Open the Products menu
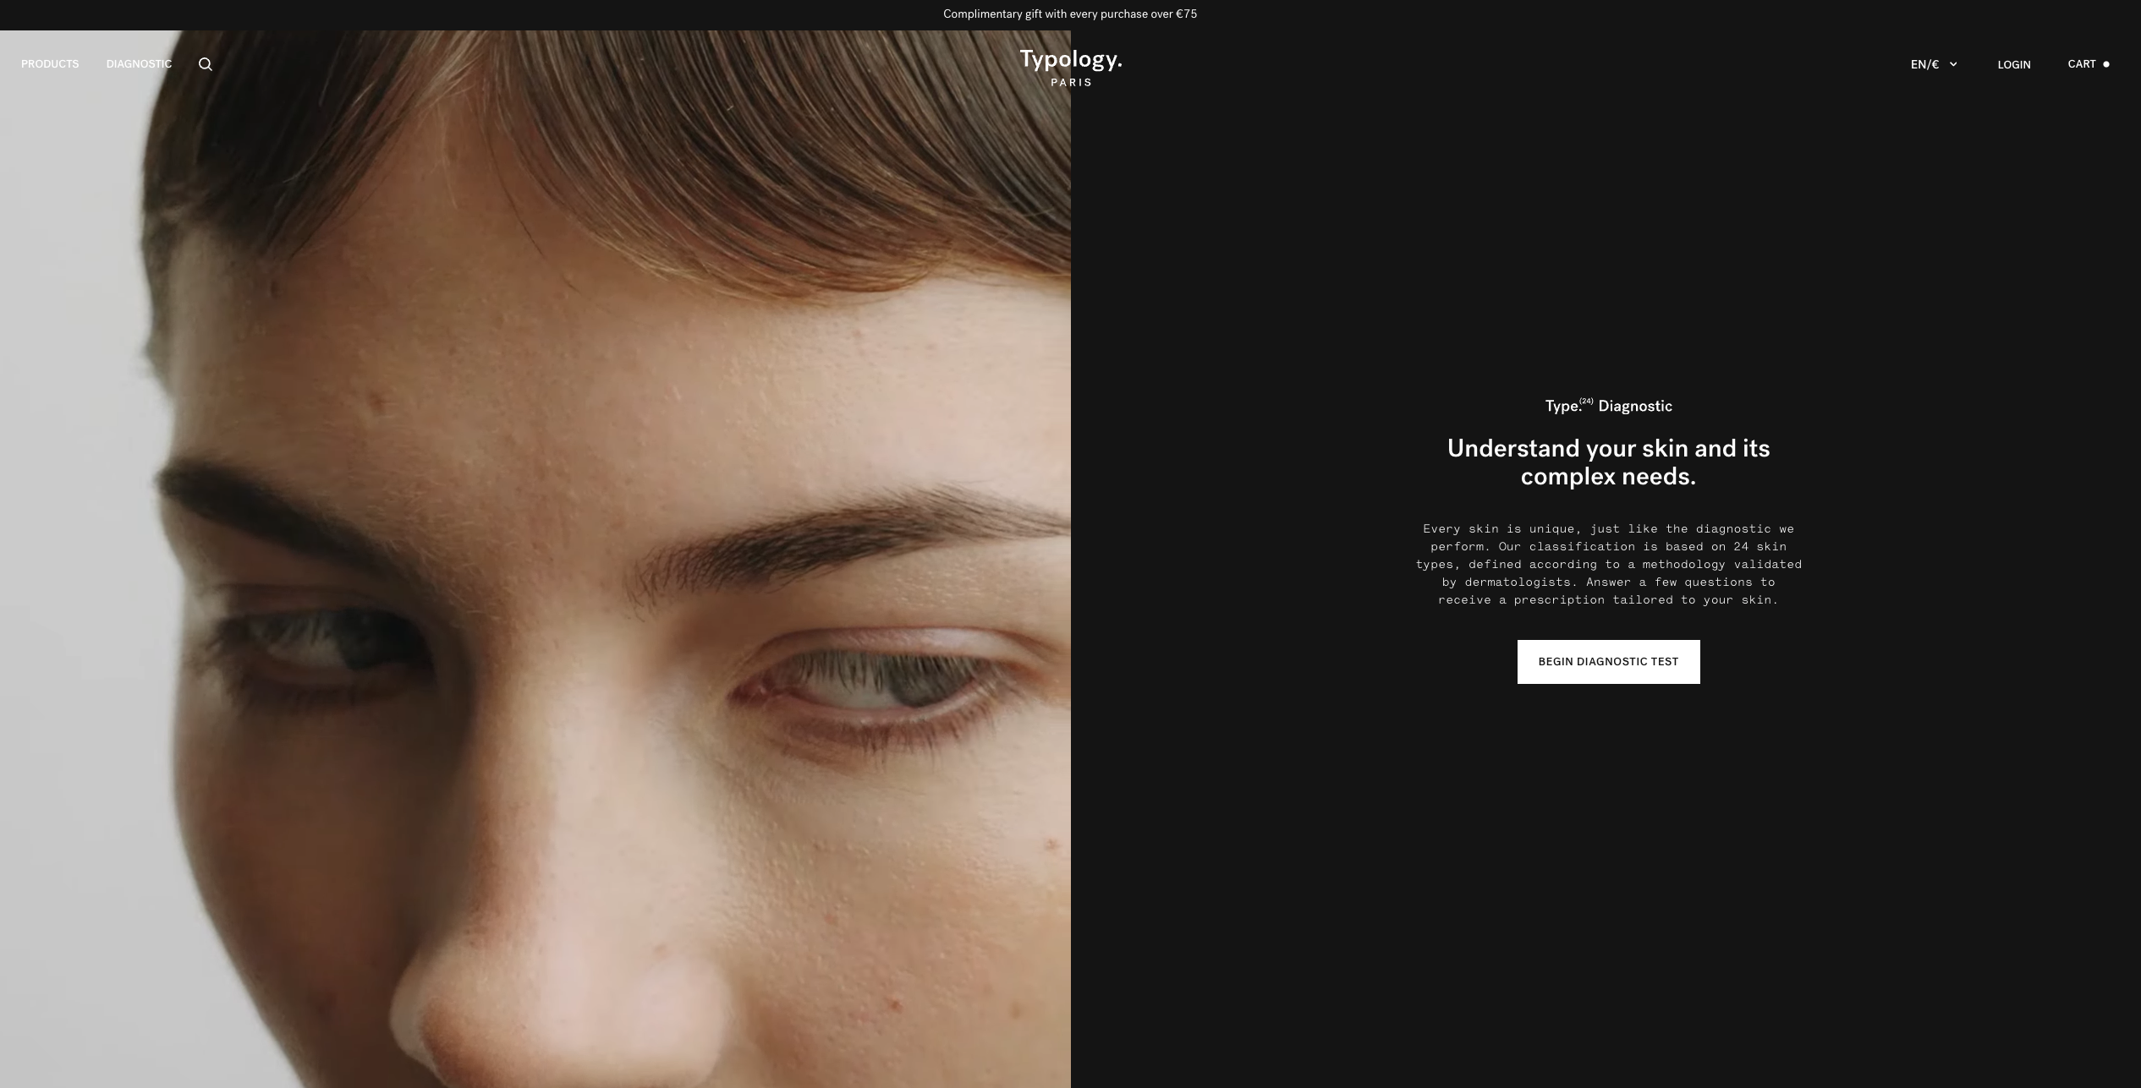 coord(50,64)
